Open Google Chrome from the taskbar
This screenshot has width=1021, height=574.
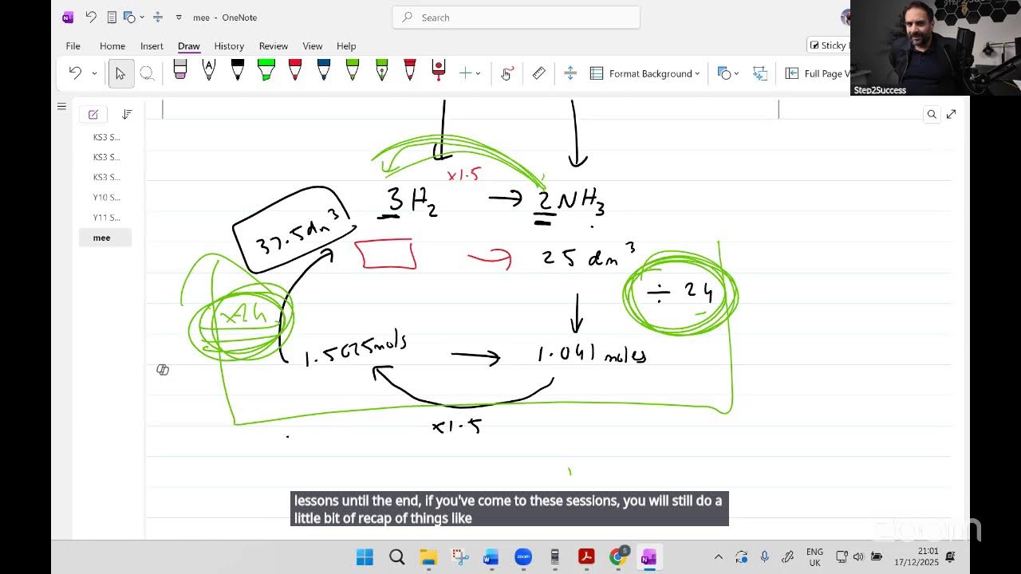[x=618, y=556]
